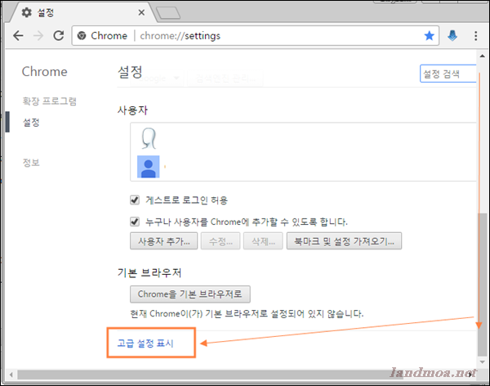Viewport: 490px width, 386px height.
Task: Select the gray silhouette user profile
Action: click(x=149, y=138)
